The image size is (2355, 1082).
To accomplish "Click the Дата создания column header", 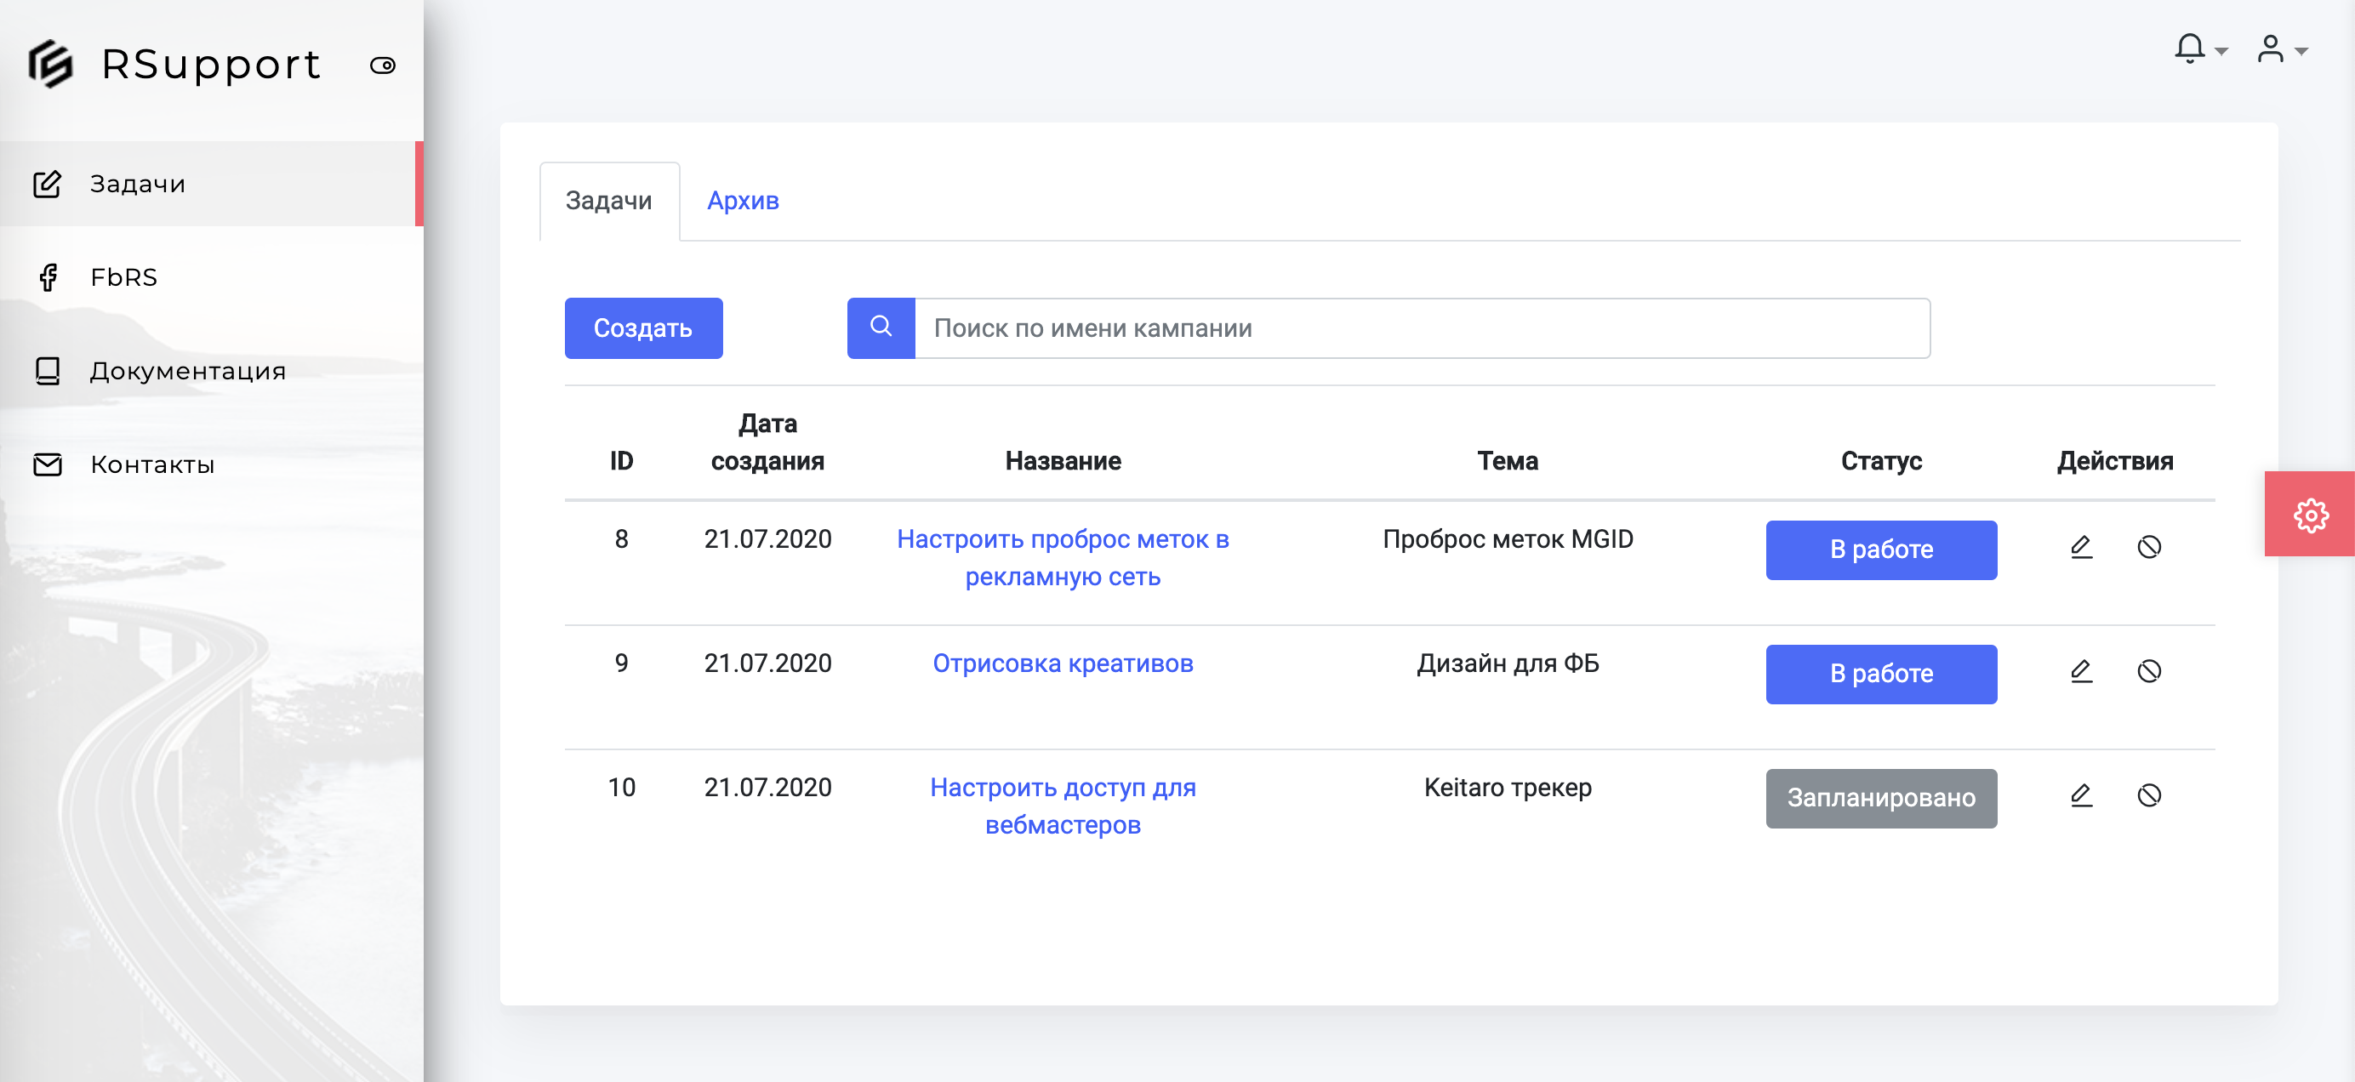I will [x=768, y=442].
